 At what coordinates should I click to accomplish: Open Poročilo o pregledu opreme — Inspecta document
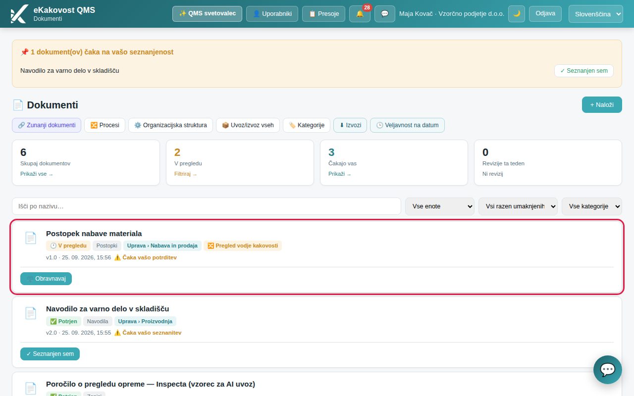[151, 384]
